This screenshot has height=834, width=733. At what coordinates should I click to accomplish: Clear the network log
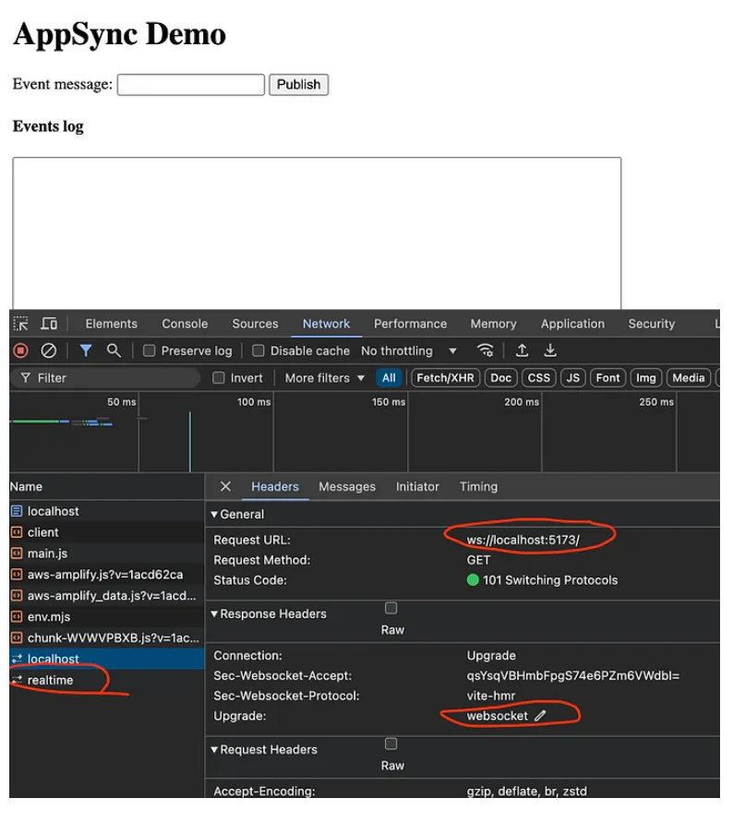[48, 351]
